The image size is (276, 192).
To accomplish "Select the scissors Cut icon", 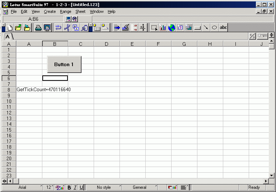I will click(x=67, y=28).
